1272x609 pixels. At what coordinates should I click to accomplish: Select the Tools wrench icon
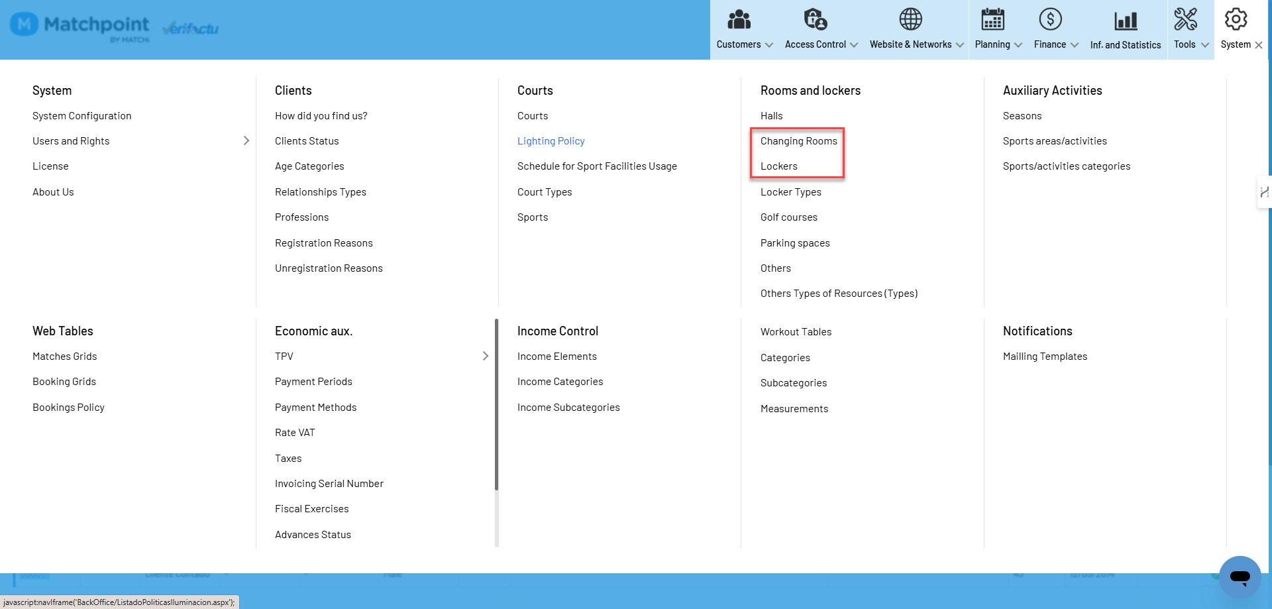coord(1185,19)
